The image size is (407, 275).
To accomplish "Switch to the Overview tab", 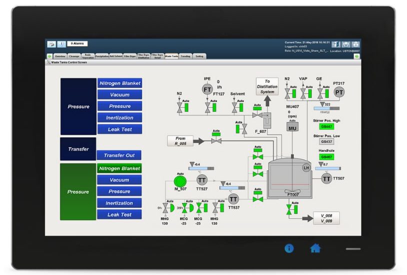I will coord(60,56).
